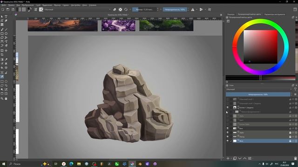298x167 pixels.
Task: Switch to Параметры инструмента docker tab
Action: click(x=275, y=14)
